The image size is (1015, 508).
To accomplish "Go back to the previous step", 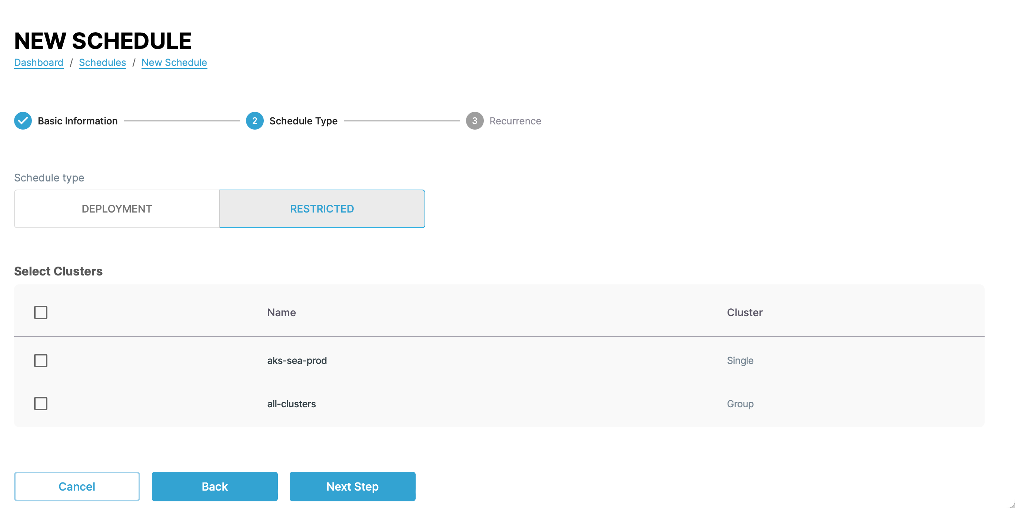I will point(215,487).
